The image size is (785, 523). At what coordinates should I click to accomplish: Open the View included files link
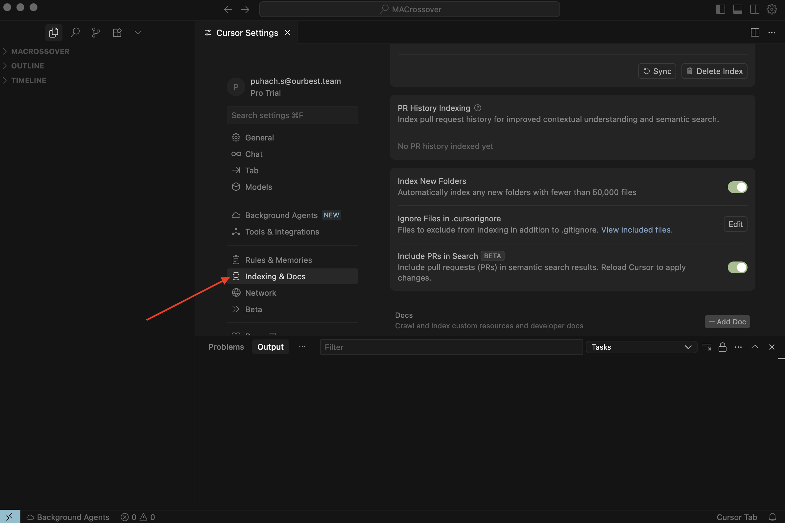point(636,230)
